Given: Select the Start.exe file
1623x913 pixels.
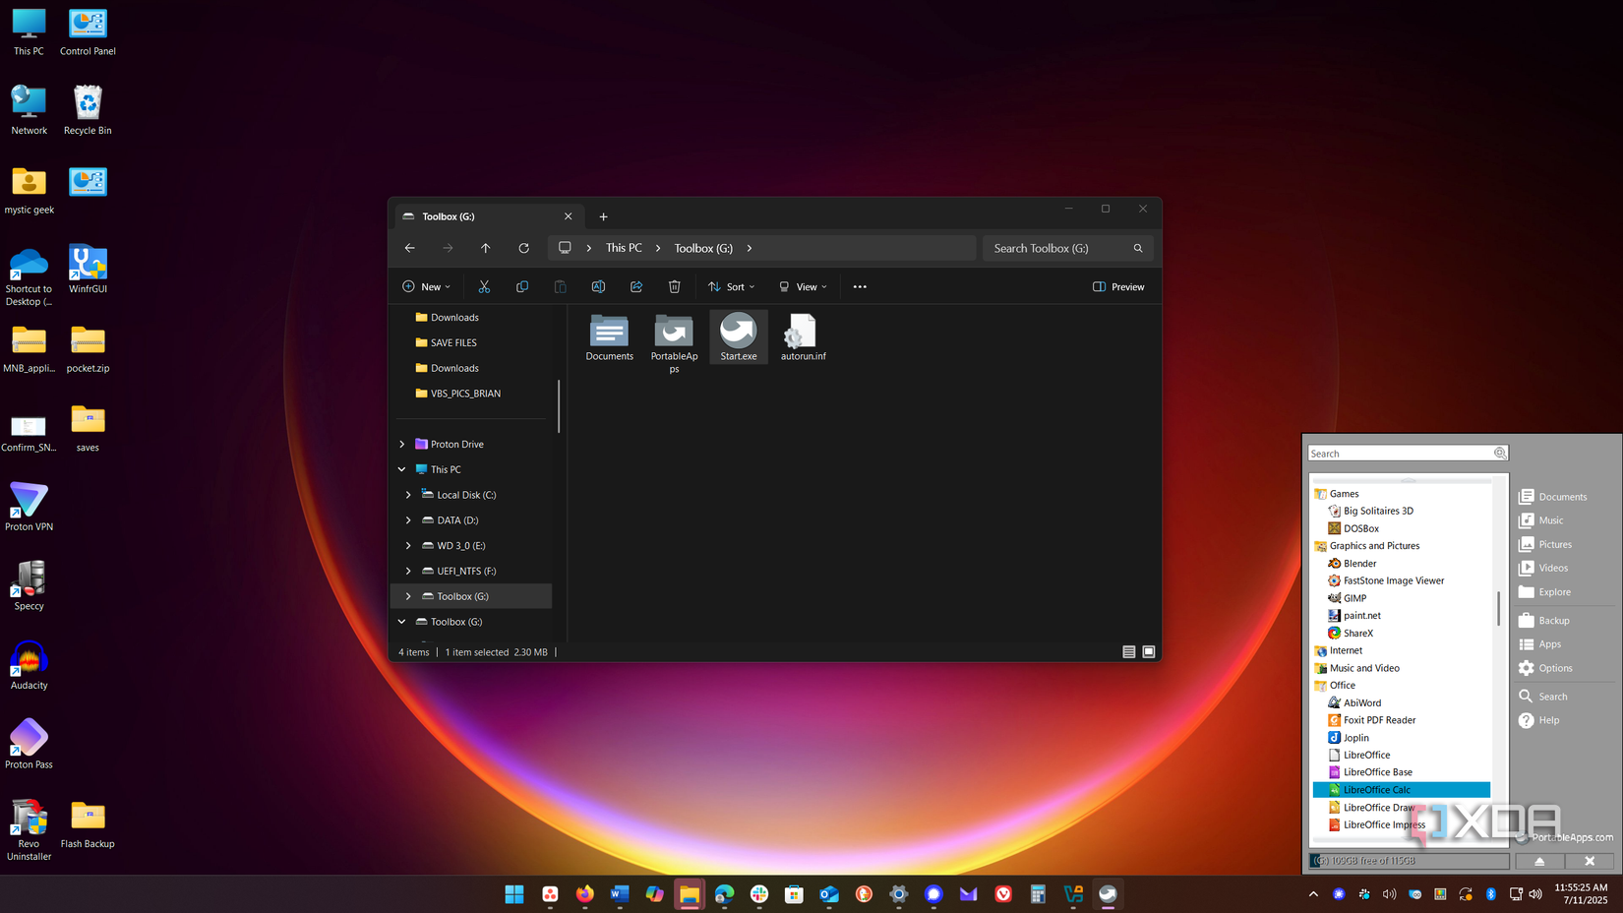Looking at the screenshot, I should click(x=739, y=337).
